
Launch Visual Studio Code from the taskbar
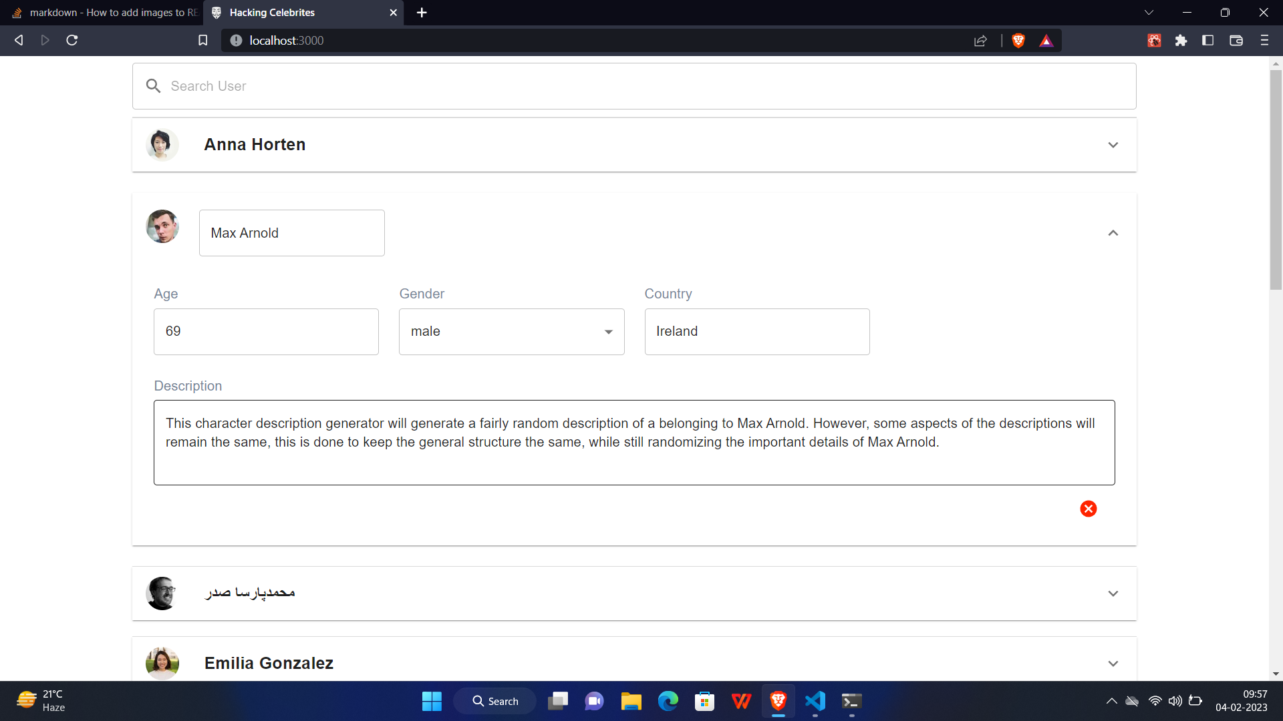(815, 701)
